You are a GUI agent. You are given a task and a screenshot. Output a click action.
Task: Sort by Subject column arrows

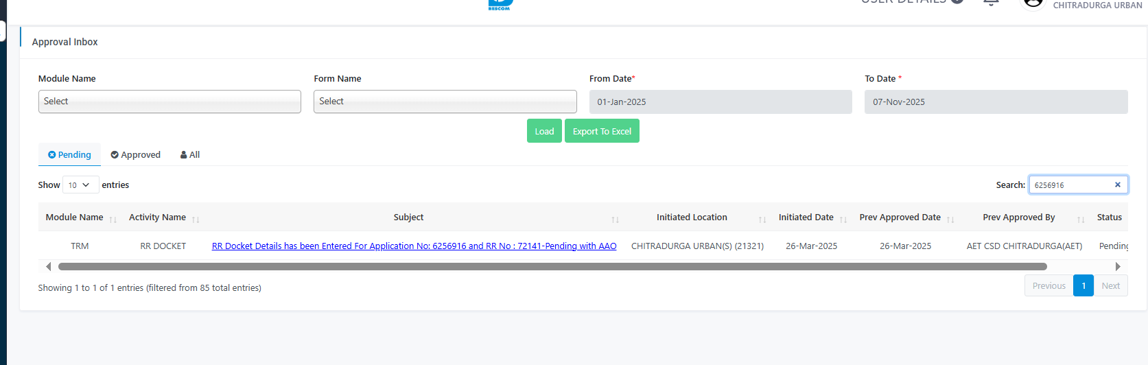click(615, 220)
